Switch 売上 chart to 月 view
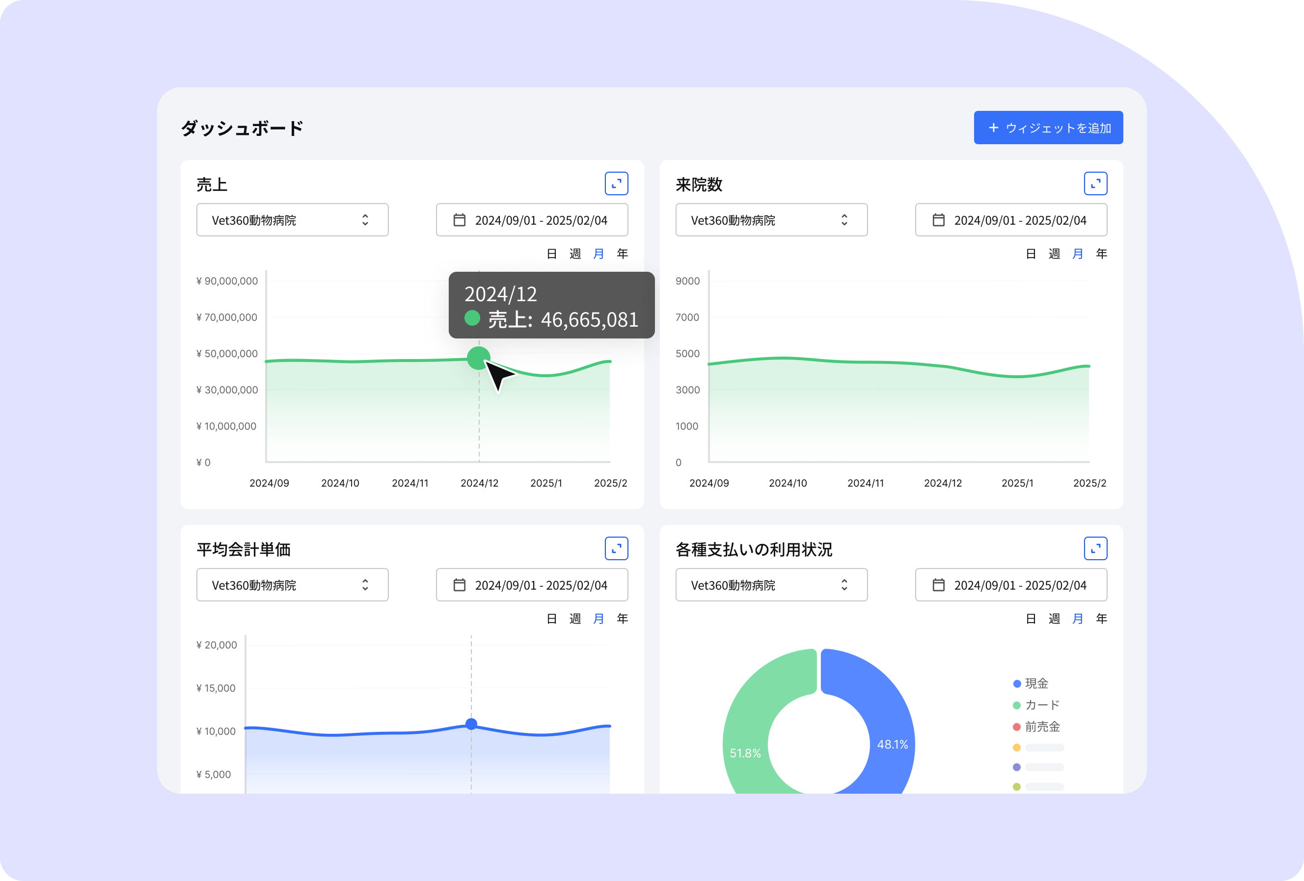The height and width of the screenshot is (881, 1304). coord(598,254)
